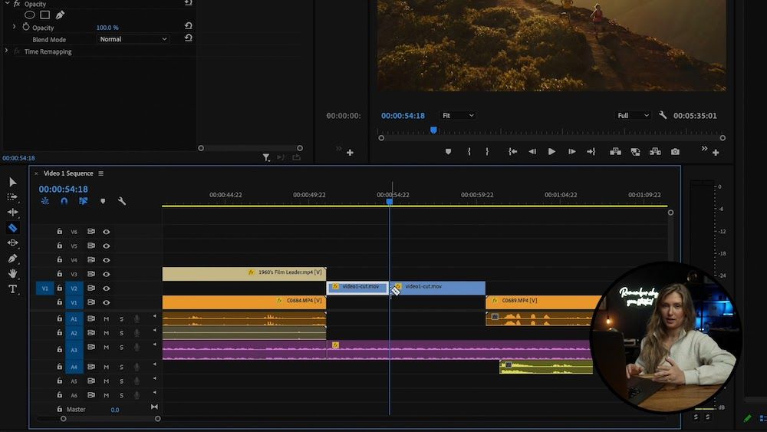The height and width of the screenshot is (432, 767).
Task: Pick the Ripple Edit tool
Action: point(12,213)
